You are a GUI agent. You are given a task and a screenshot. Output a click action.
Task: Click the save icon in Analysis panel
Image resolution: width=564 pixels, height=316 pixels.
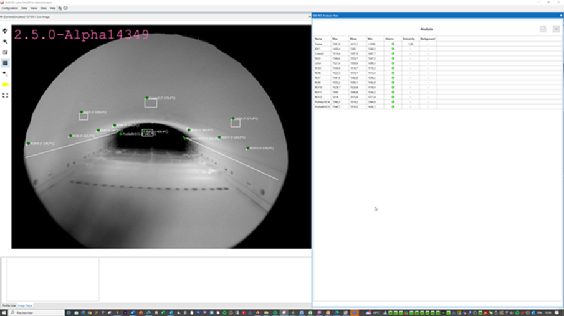pos(543,29)
